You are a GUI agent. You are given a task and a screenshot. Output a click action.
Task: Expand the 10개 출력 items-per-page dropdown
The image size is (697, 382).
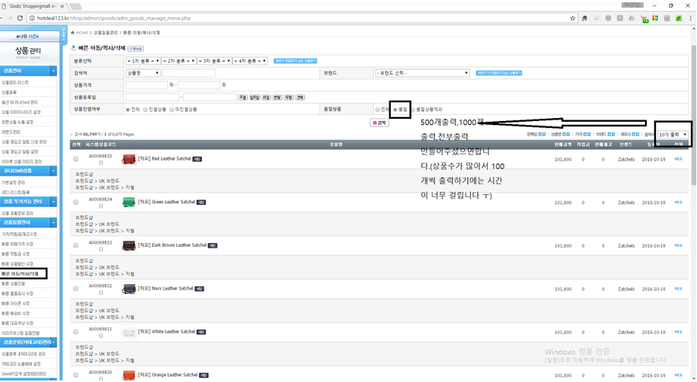tap(672, 134)
